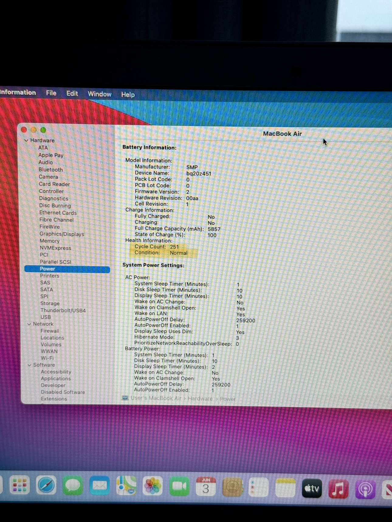
Task: Click Hardware in the bottom path bar
Action: [x=200, y=398]
